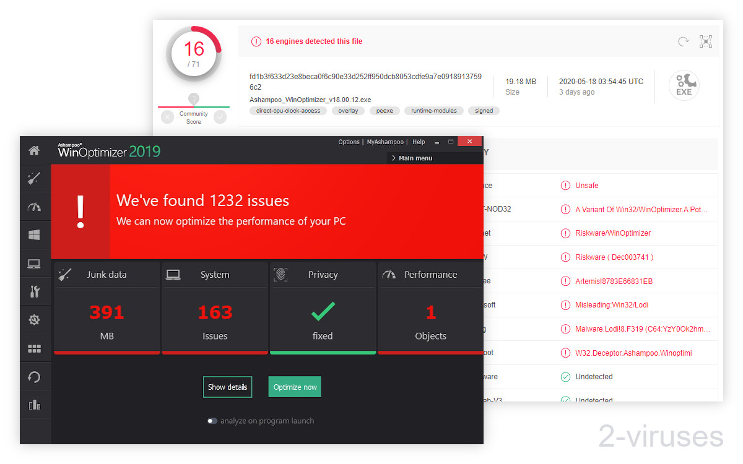Select the speedometer optimize icon in sidebar
The width and height of the screenshot is (743, 464).
(x=35, y=207)
